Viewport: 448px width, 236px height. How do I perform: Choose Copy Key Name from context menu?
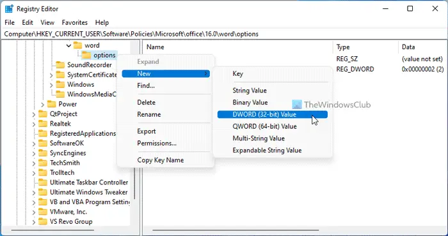pos(166,160)
